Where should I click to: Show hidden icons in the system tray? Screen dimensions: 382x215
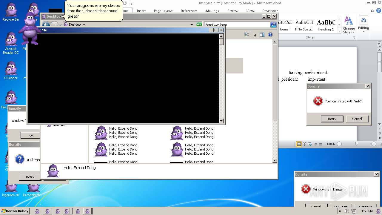(x=340, y=211)
